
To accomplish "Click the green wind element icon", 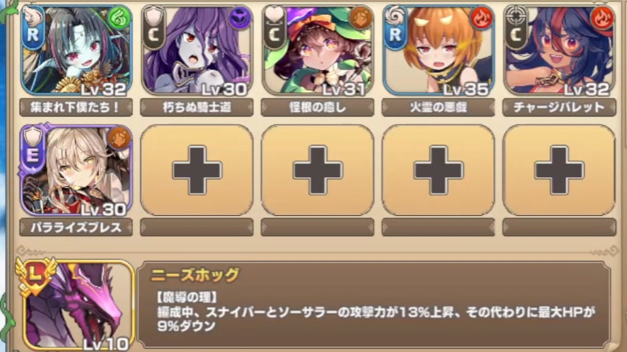I will point(120,18).
